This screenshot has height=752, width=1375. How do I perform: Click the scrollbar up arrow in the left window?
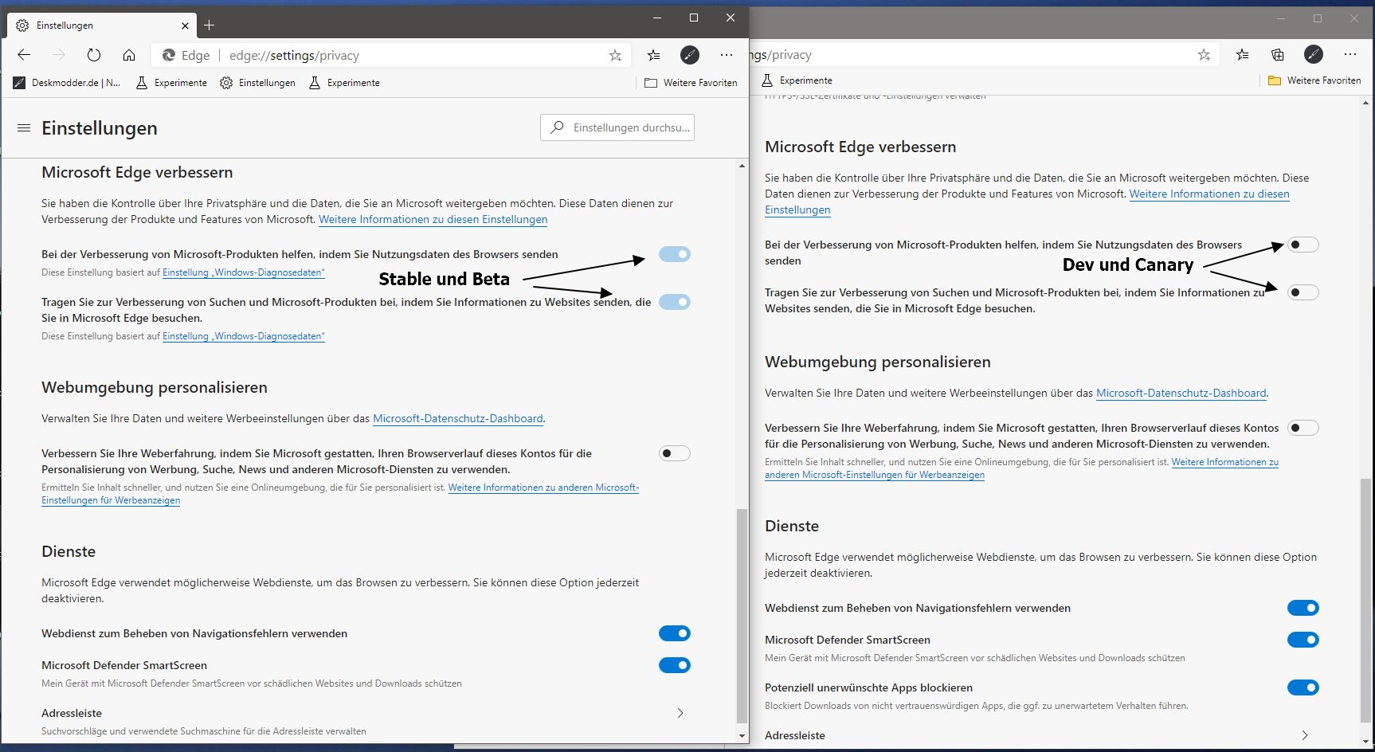point(742,166)
